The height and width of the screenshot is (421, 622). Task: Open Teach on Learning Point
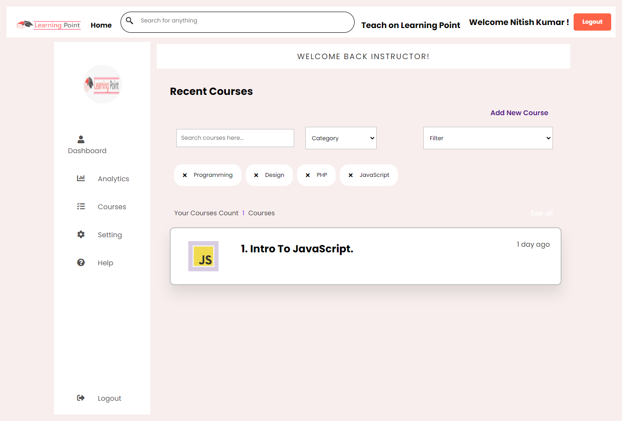tap(410, 25)
